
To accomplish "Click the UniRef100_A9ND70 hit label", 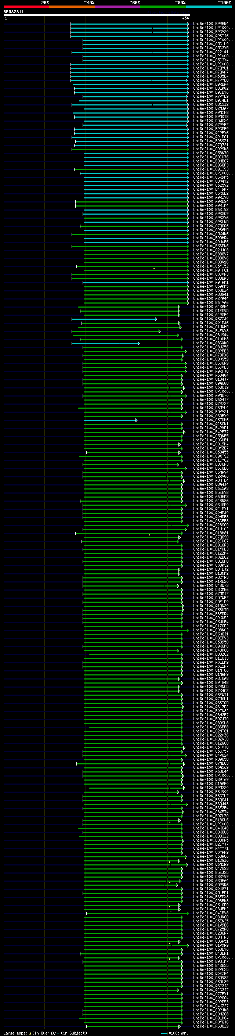I will point(211,396).
